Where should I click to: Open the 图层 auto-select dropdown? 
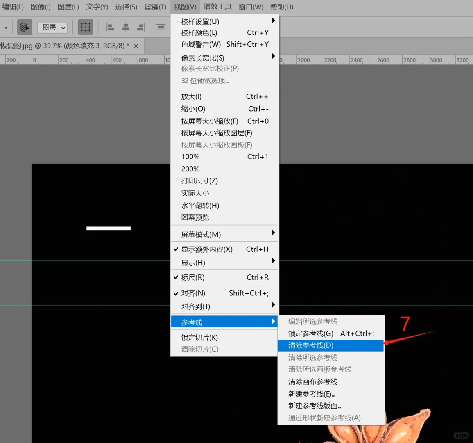(x=52, y=27)
